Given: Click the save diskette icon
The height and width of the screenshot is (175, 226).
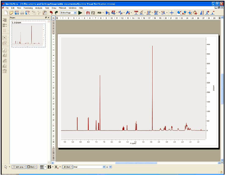Looking at the screenshot, I should [x=17, y=13].
